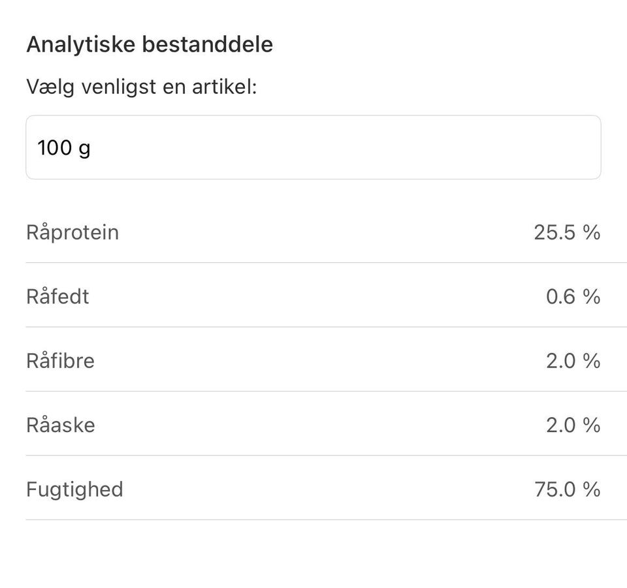Click the "Analytiske bestanddele" heading
627x588 pixels.
[149, 44]
